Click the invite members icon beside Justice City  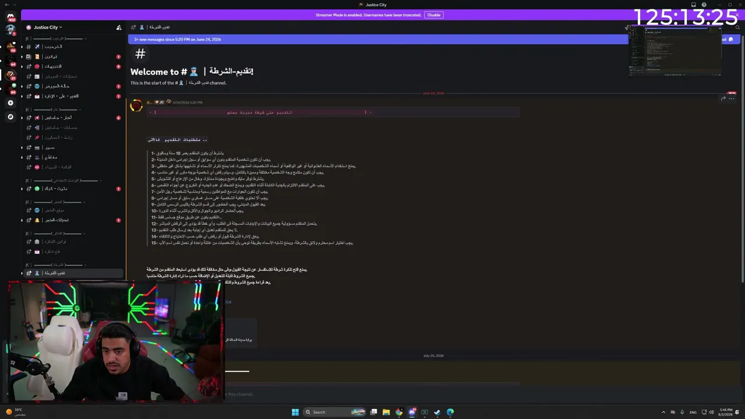point(119,27)
